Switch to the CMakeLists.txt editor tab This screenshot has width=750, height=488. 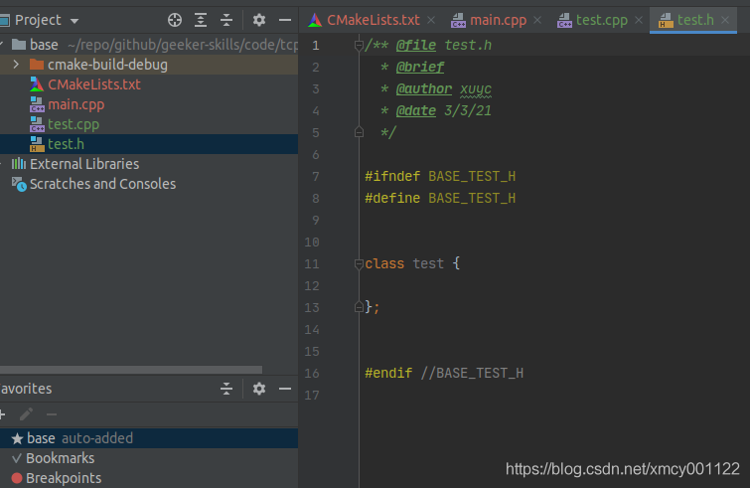(x=373, y=20)
